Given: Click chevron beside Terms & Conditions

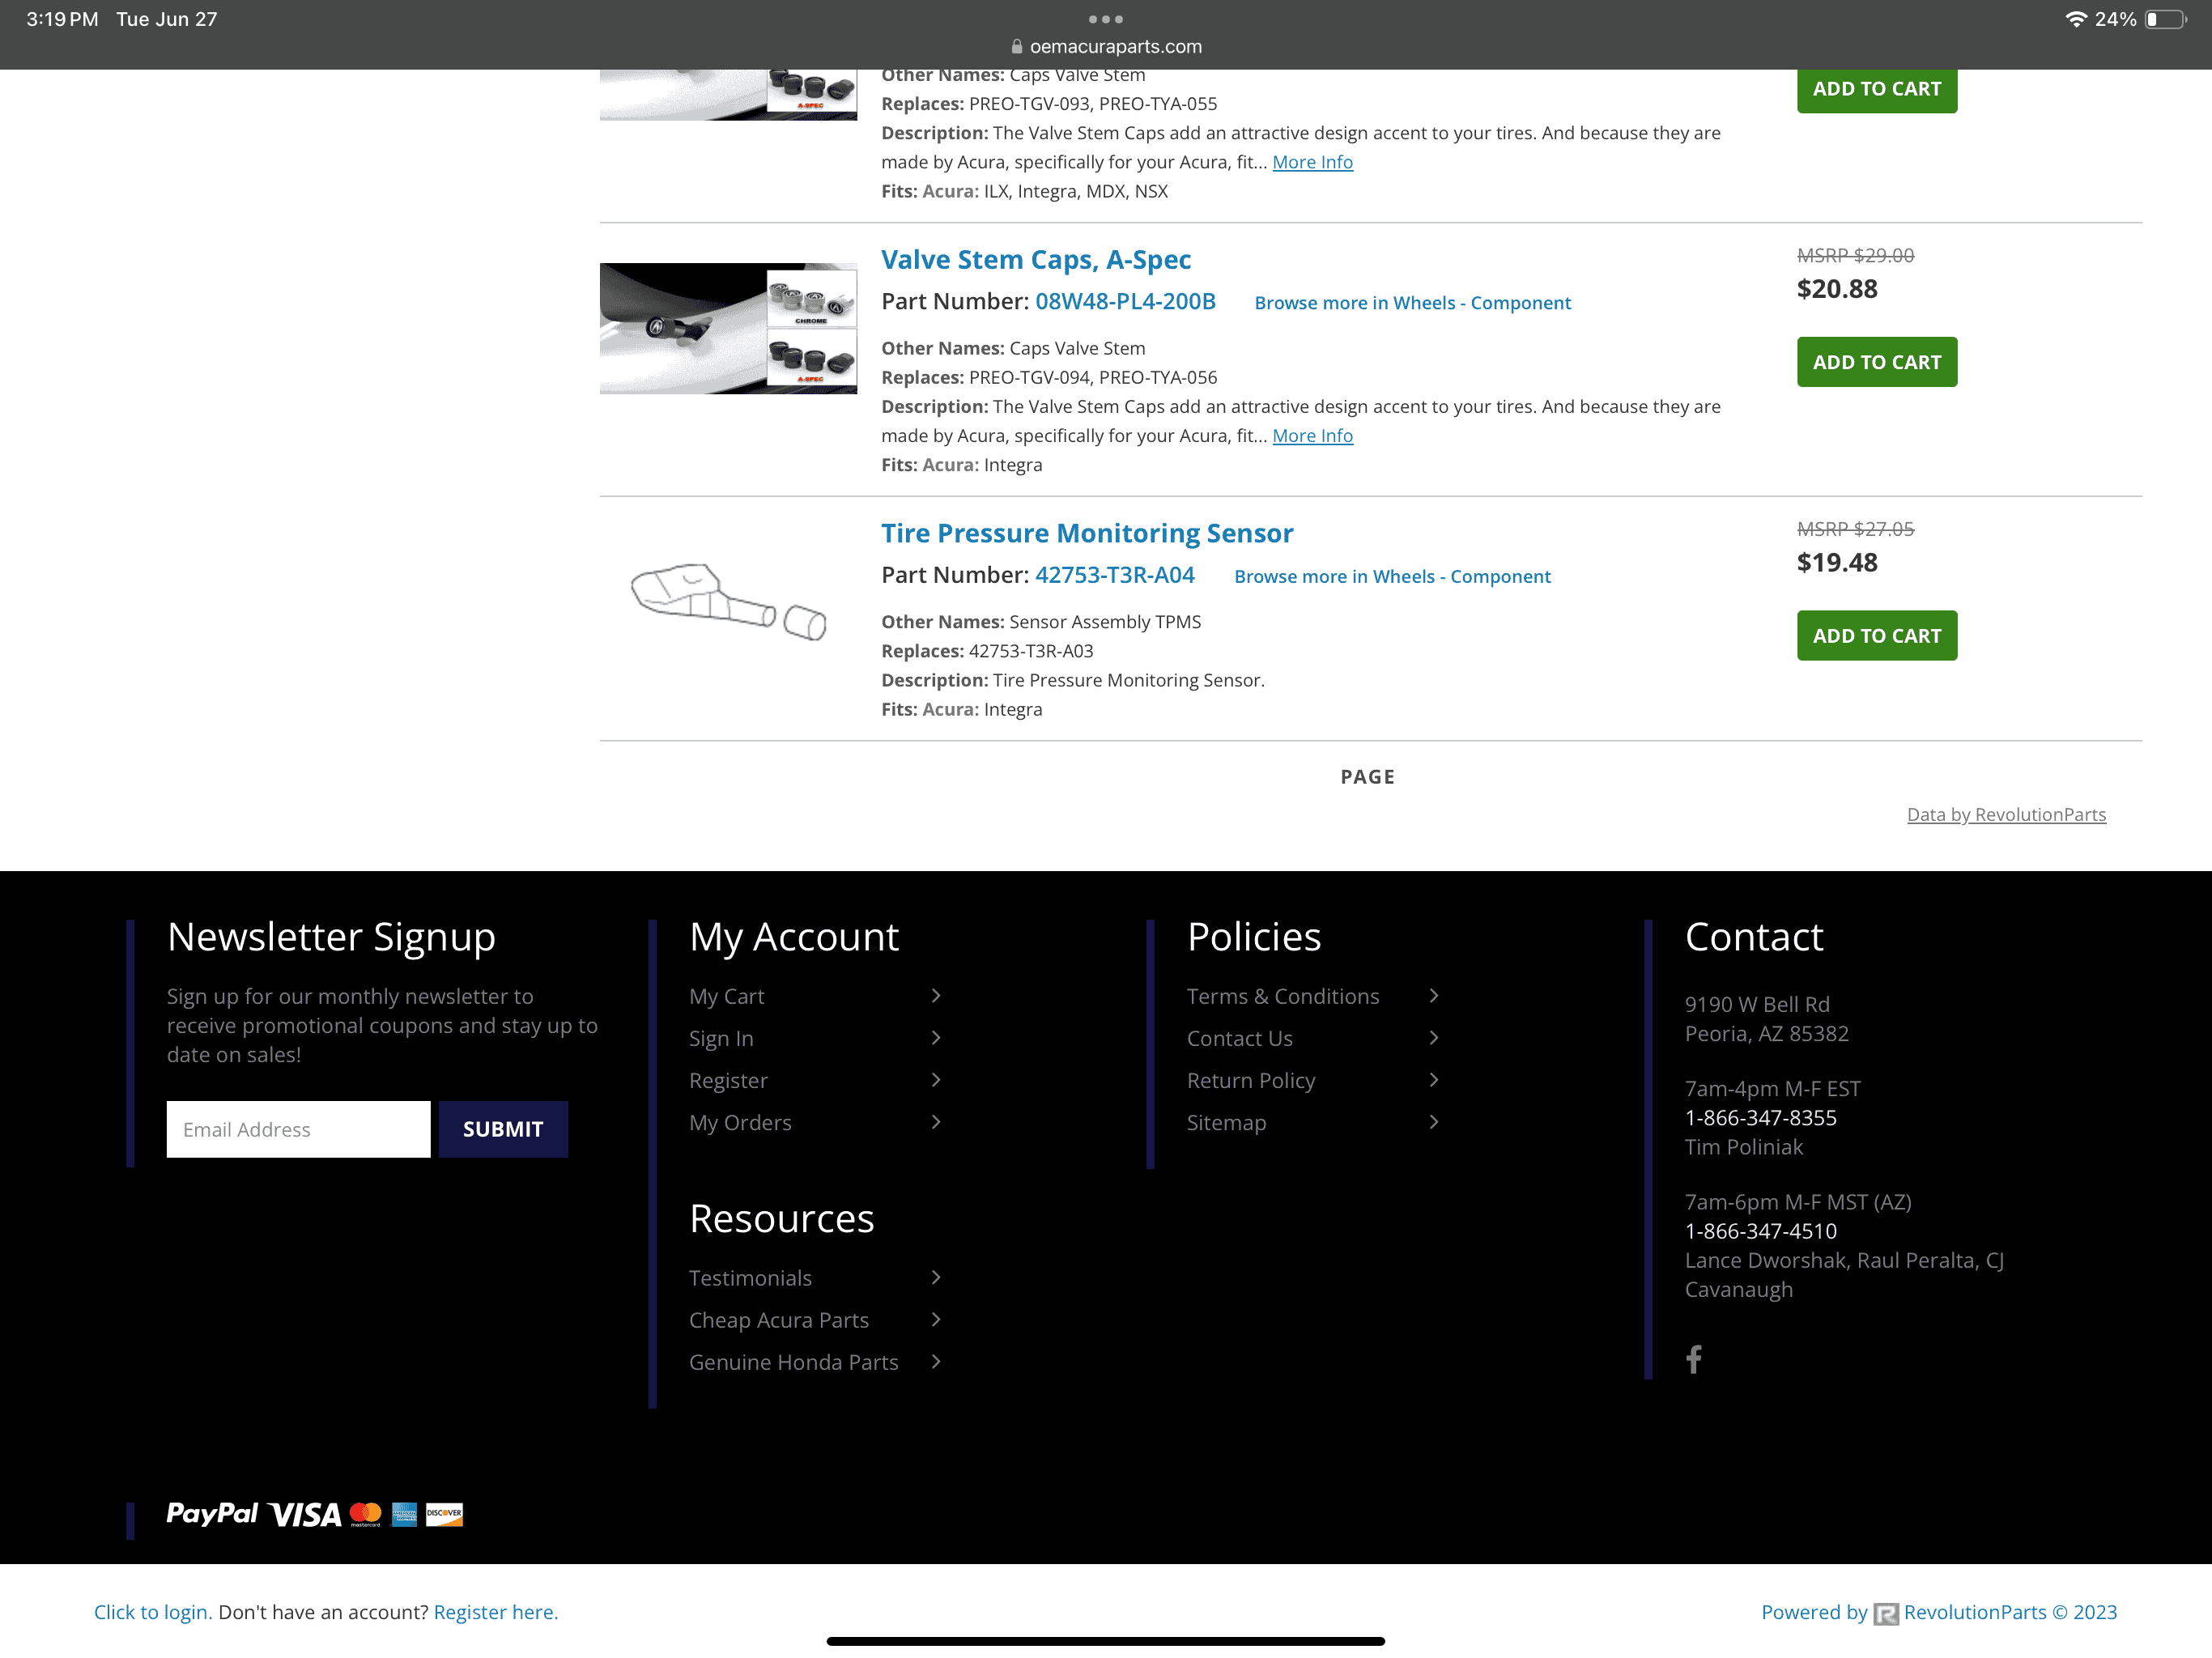Looking at the screenshot, I should [1434, 996].
